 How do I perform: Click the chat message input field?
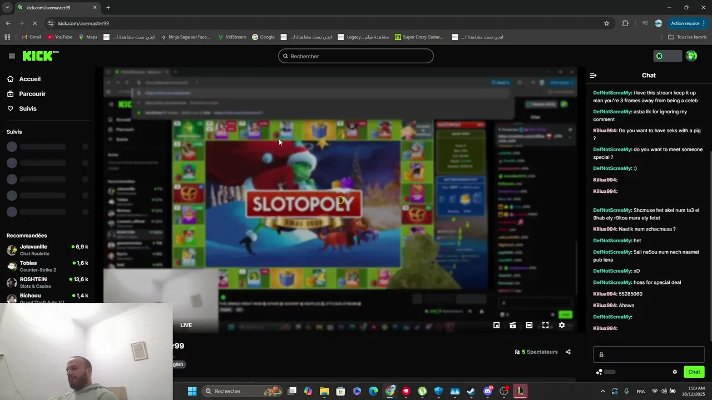(x=649, y=354)
